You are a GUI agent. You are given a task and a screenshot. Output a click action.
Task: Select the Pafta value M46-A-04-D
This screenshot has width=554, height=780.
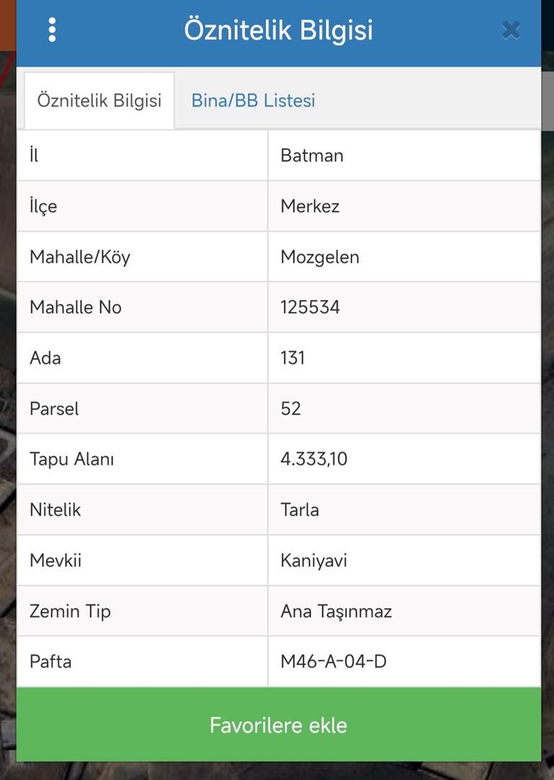(x=333, y=662)
